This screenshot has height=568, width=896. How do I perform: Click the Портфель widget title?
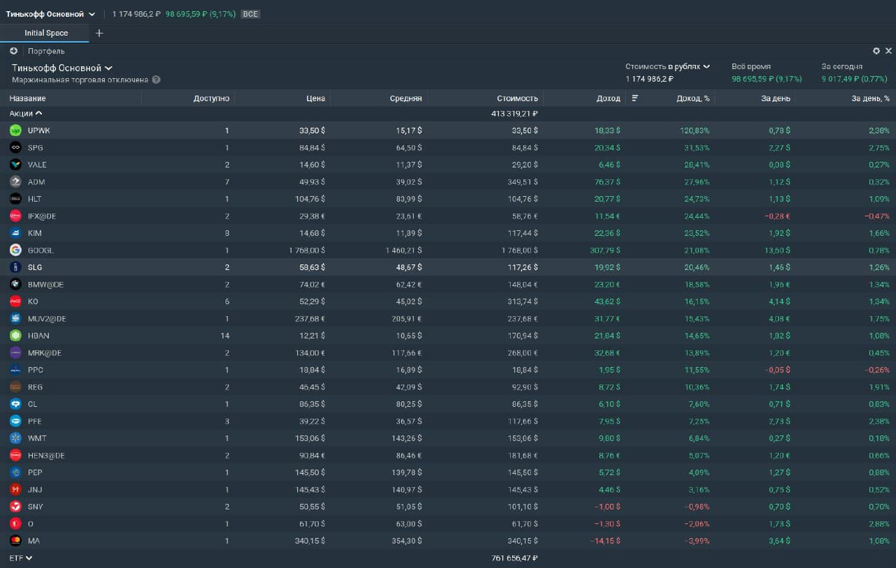(x=46, y=51)
